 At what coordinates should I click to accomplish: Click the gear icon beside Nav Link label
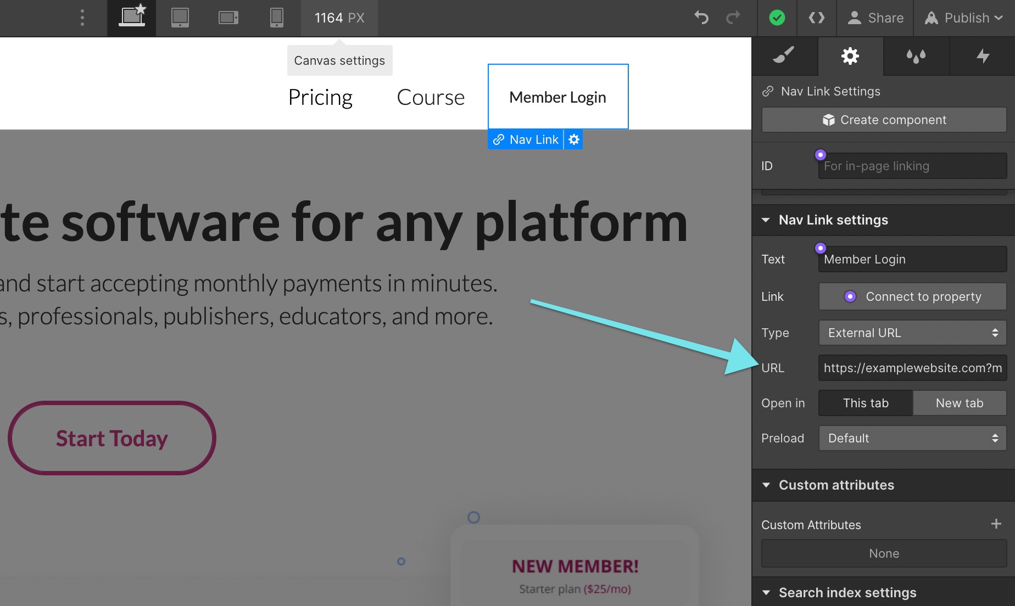(x=574, y=139)
